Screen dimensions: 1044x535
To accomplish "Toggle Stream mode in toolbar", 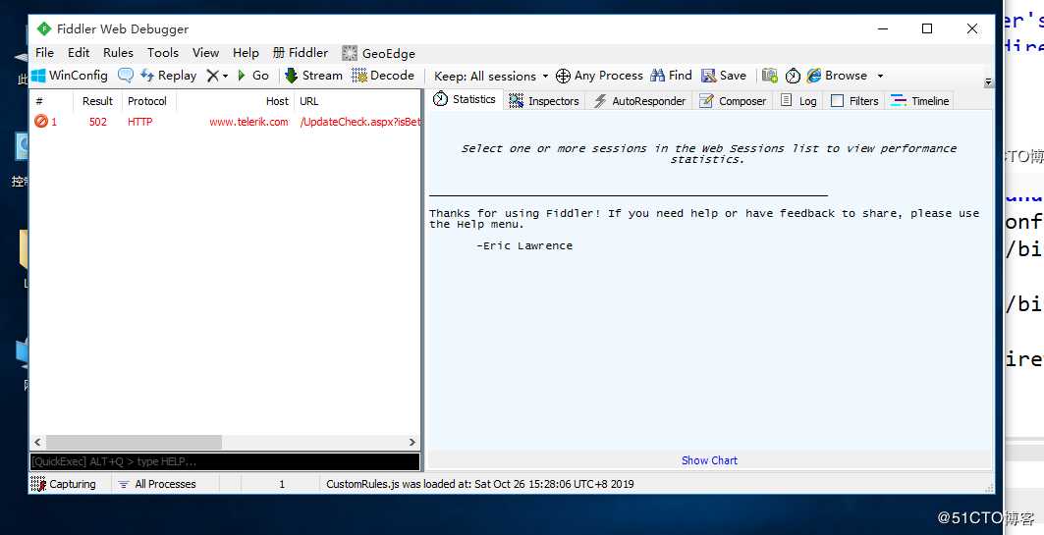I will (x=313, y=76).
